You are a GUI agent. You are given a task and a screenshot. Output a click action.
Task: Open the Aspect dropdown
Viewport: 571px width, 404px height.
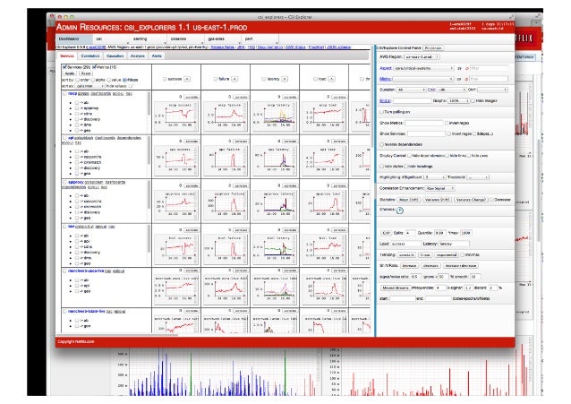(x=423, y=68)
